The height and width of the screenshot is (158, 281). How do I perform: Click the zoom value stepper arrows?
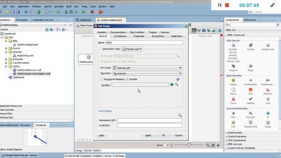[x=171, y=145]
